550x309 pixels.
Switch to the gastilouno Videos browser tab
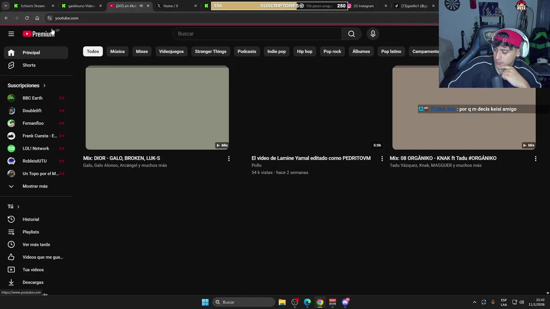tap(81, 6)
